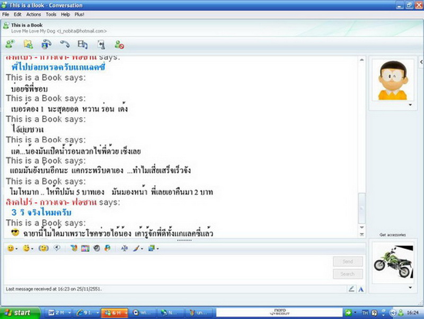Expand the winks dropdown list
Image resolution: width=424 pixels, height=319 pixels.
pyautogui.click(x=32, y=248)
